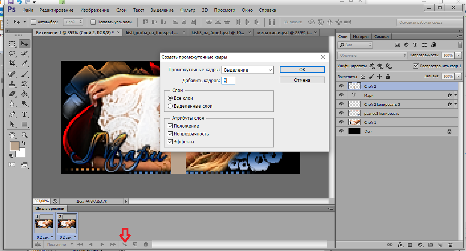
Task: Click the Добавить кадров input field
Action: point(228,81)
